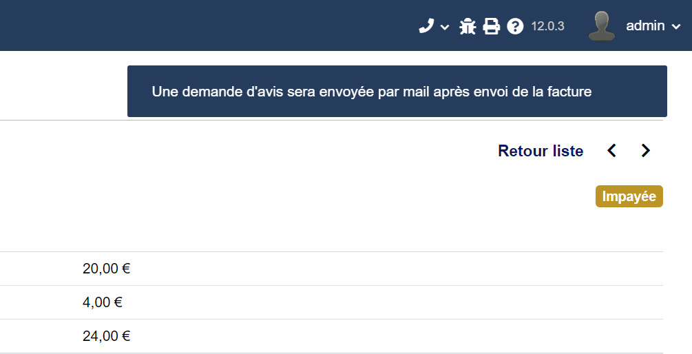Open the admin user menu label
Viewport: 692px width, 354px height.
tap(645, 25)
